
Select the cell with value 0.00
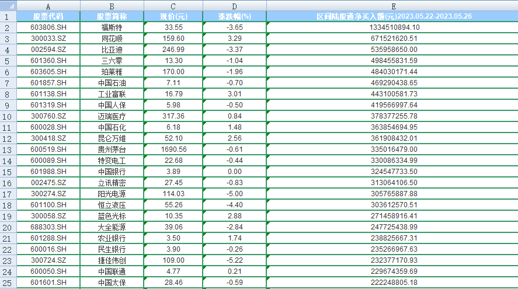(x=235, y=172)
